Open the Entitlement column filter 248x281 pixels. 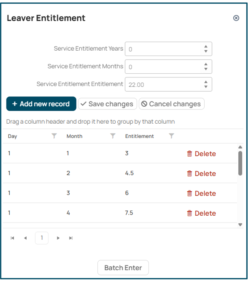172,136
